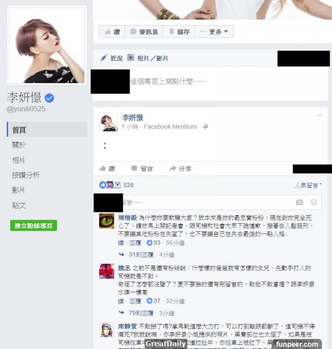
Task: Click the thumbs-up 讚 page button
Action: (112, 32)
